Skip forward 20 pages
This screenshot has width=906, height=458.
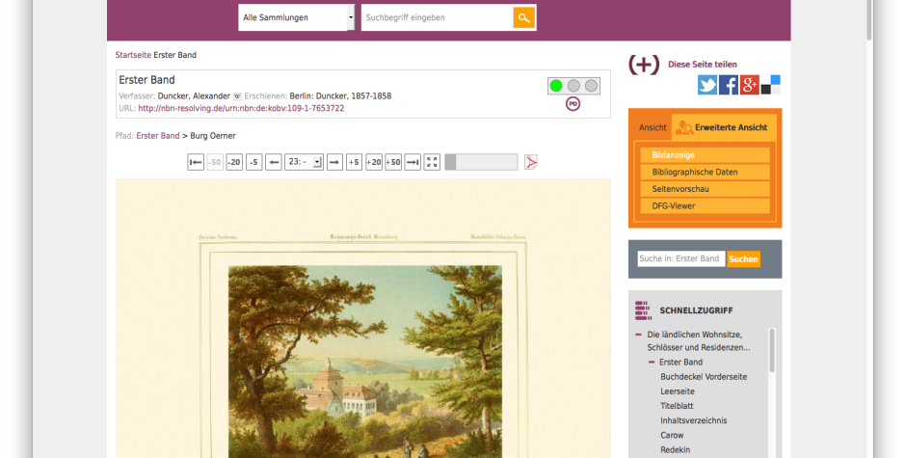[374, 163]
